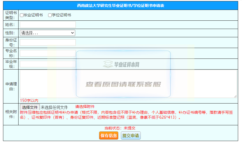Click the 选择文件 button
This screenshot has height=146, width=242.
(x=30, y=107)
